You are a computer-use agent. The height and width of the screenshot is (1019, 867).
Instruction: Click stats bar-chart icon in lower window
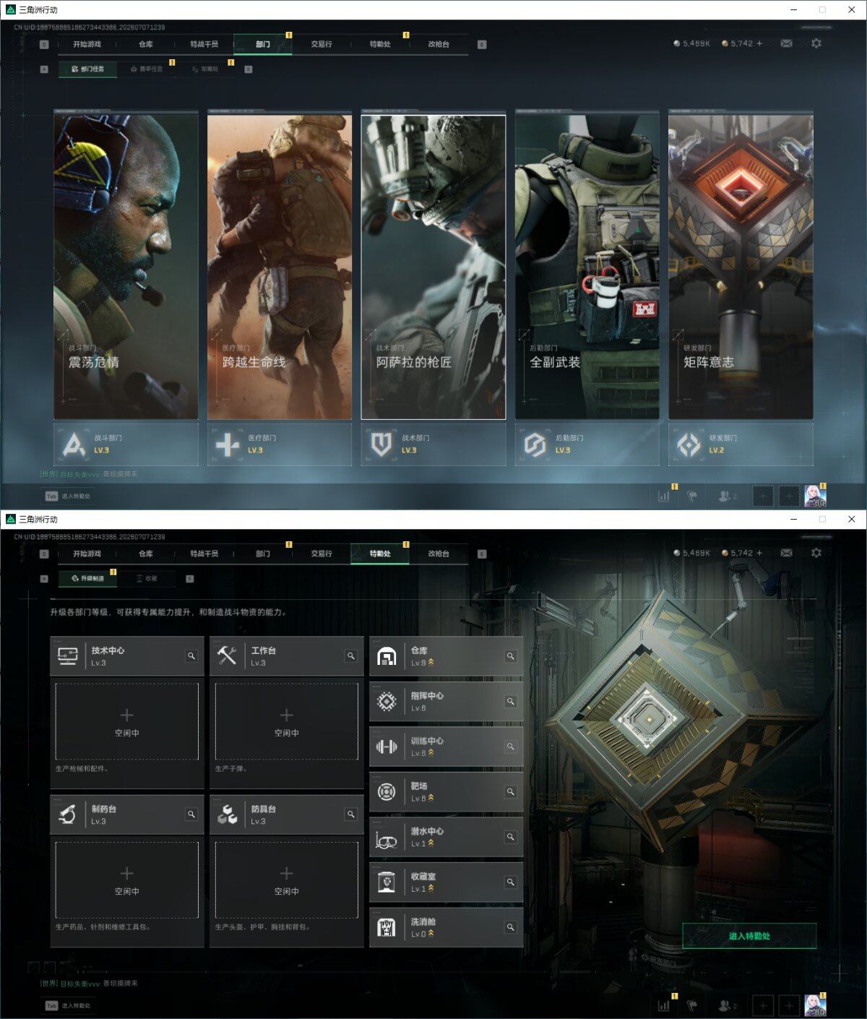[664, 1005]
